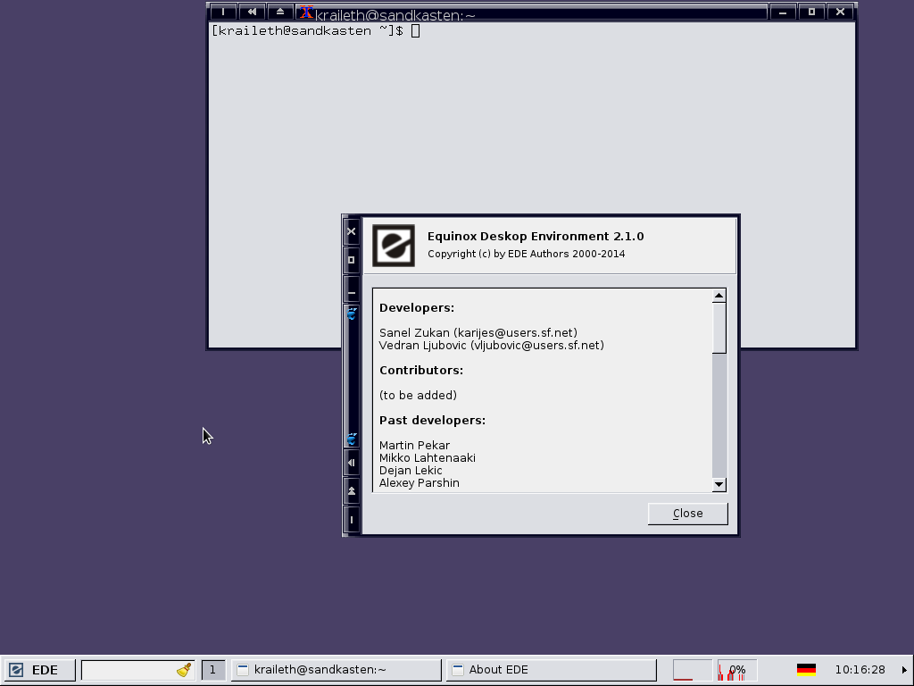
Task: Click the eject-style shade button on terminal title bar
Action: 279,12
